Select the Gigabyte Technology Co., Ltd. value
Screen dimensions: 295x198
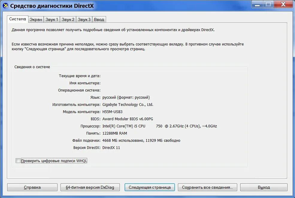click(128, 105)
